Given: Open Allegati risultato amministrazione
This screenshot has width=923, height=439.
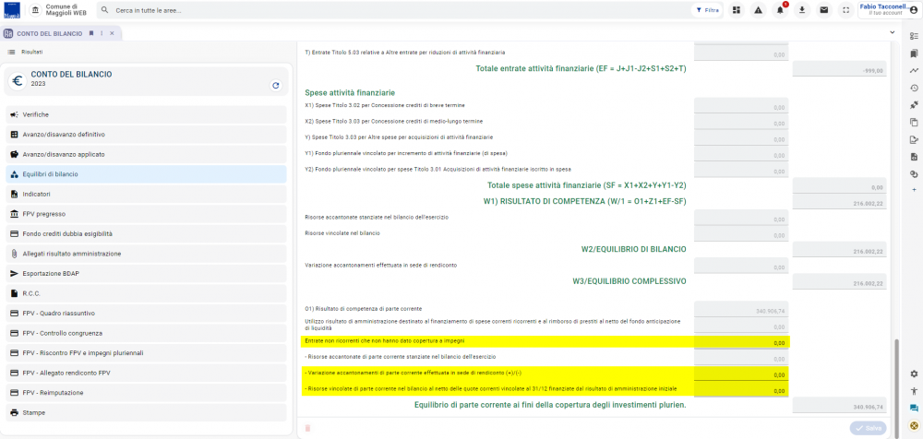Looking at the screenshot, I should click(146, 254).
